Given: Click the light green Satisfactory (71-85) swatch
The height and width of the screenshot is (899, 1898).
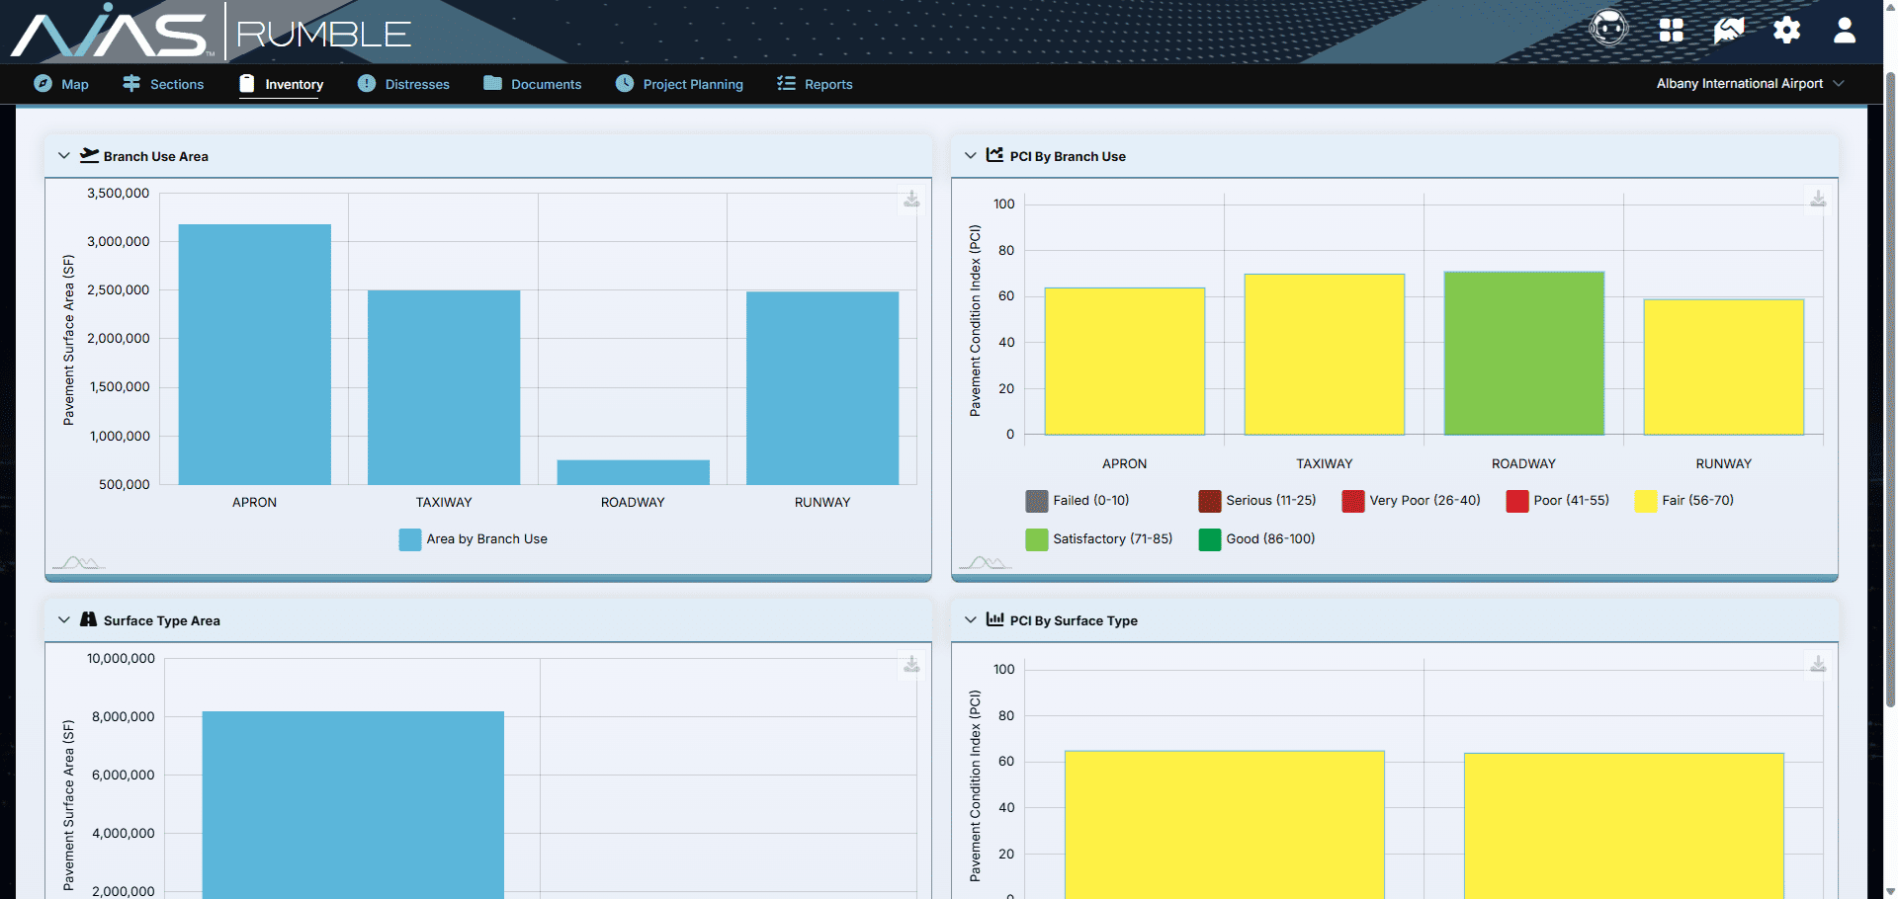Looking at the screenshot, I should (x=1037, y=539).
